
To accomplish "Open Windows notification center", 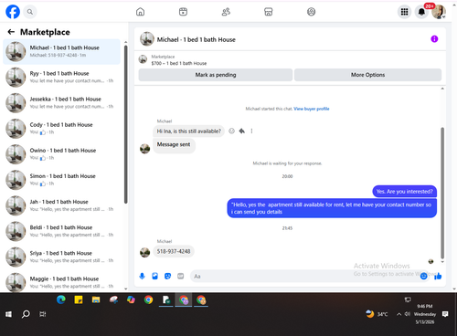I will point(445,314).
